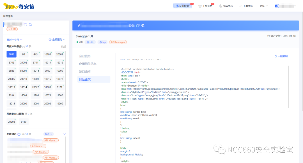Open the 充值中心 menu

(x=226, y=6)
